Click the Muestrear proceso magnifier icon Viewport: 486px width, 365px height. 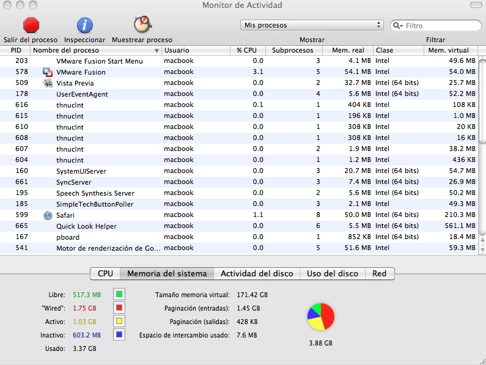[x=142, y=24]
